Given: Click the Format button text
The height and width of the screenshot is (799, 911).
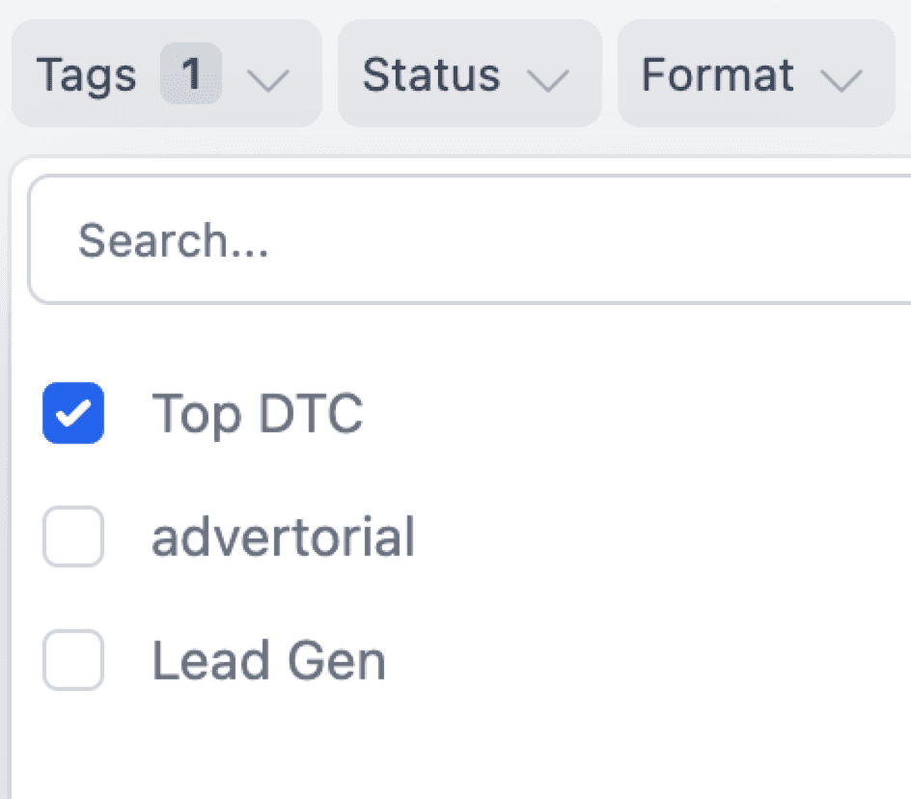Looking at the screenshot, I should (x=717, y=74).
